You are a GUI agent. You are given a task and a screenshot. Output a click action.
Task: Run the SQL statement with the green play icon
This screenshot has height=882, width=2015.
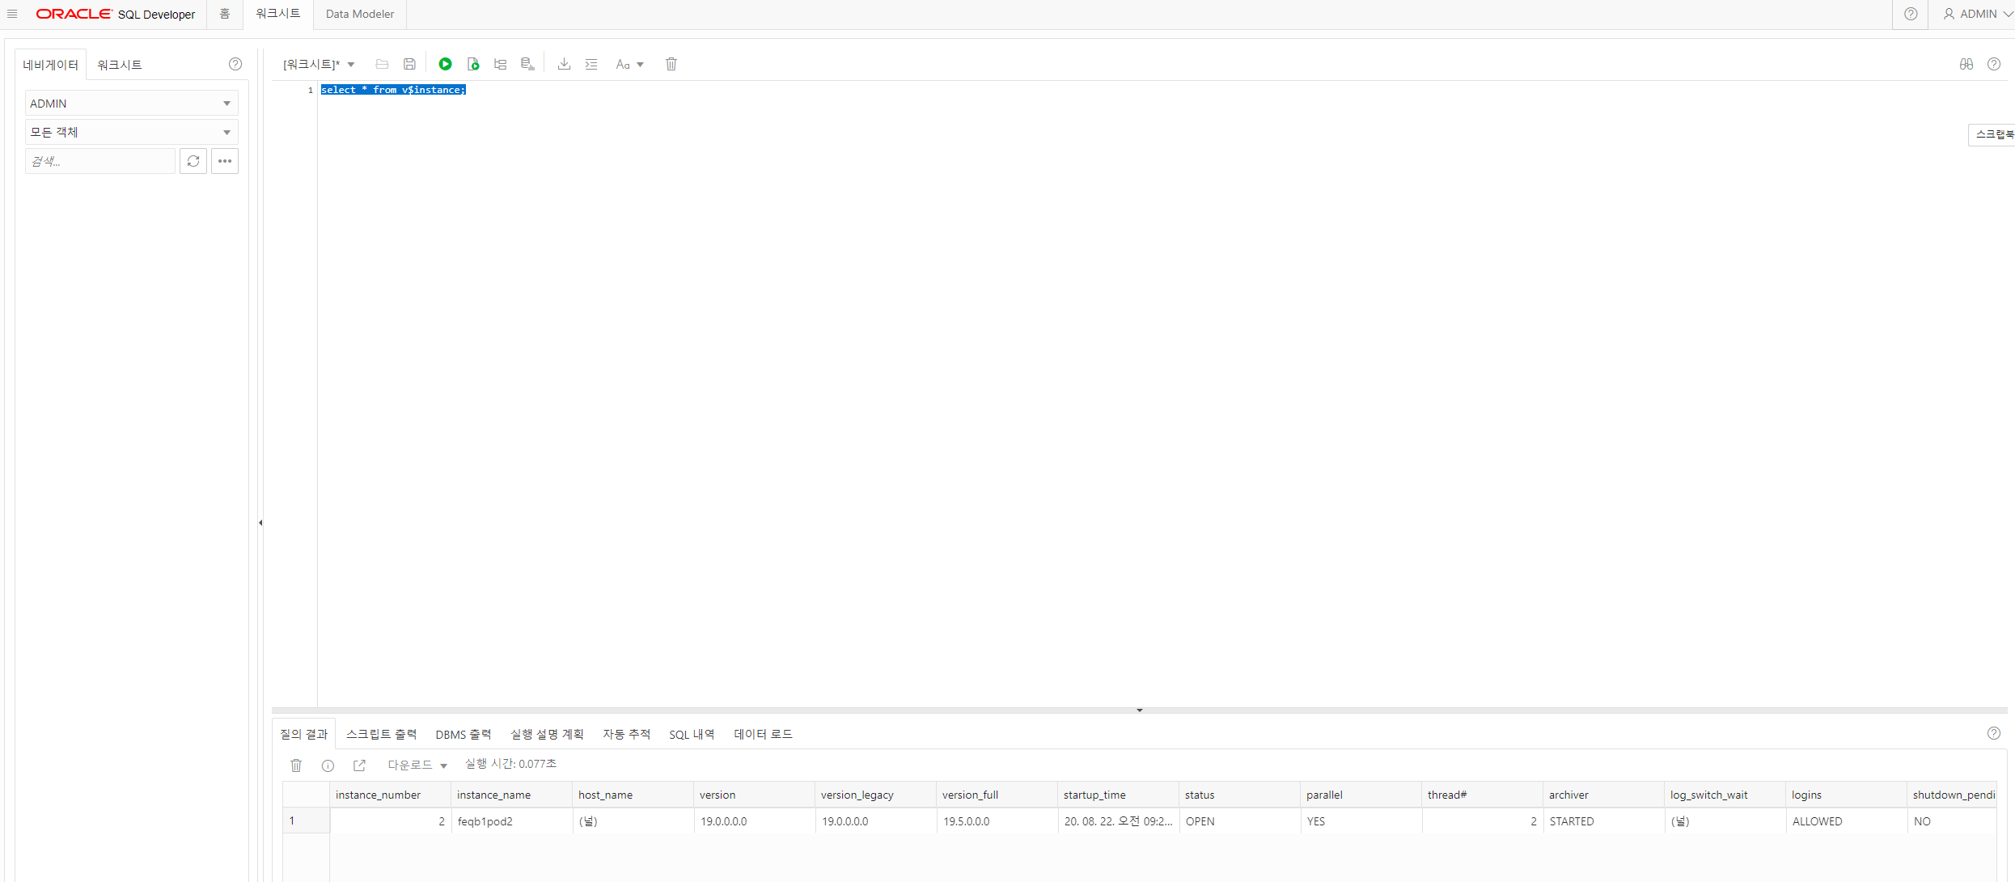pos(445,64)
